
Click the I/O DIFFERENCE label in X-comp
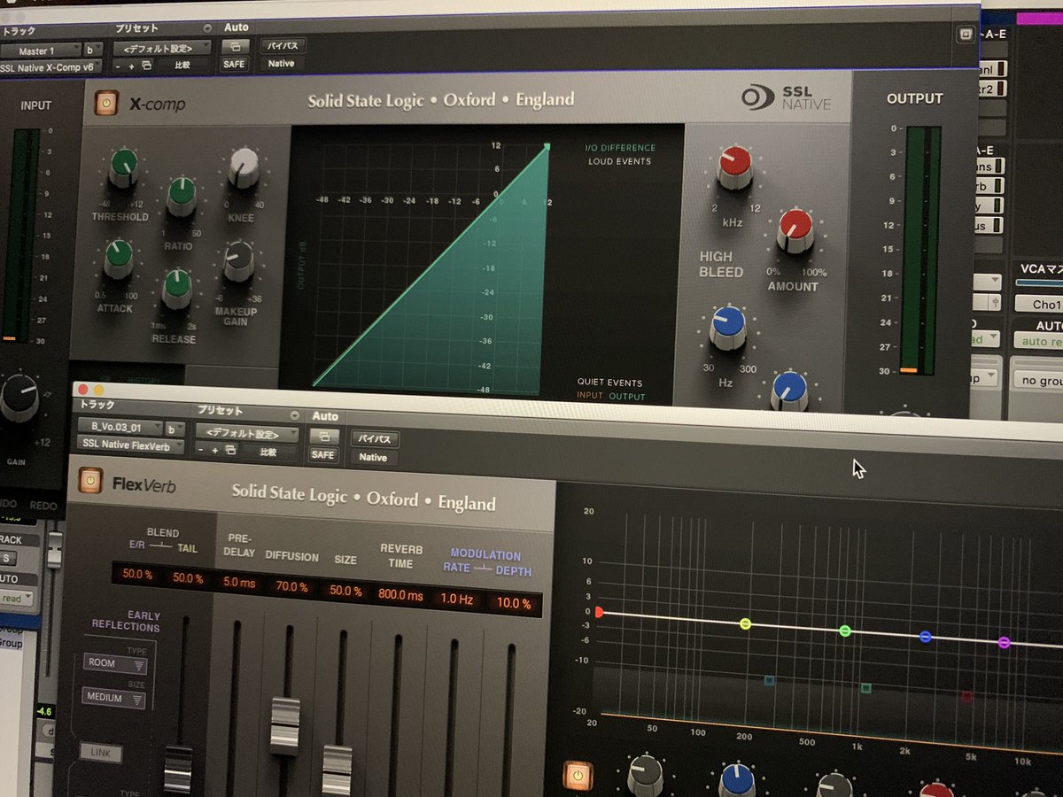point(621,148)
